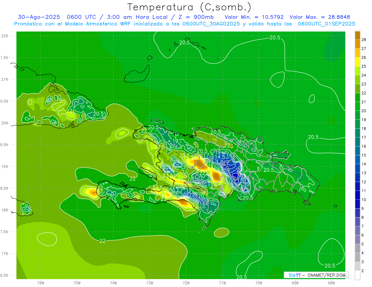Click the "14.5" contour label on the map

click(x=220, y=157)
